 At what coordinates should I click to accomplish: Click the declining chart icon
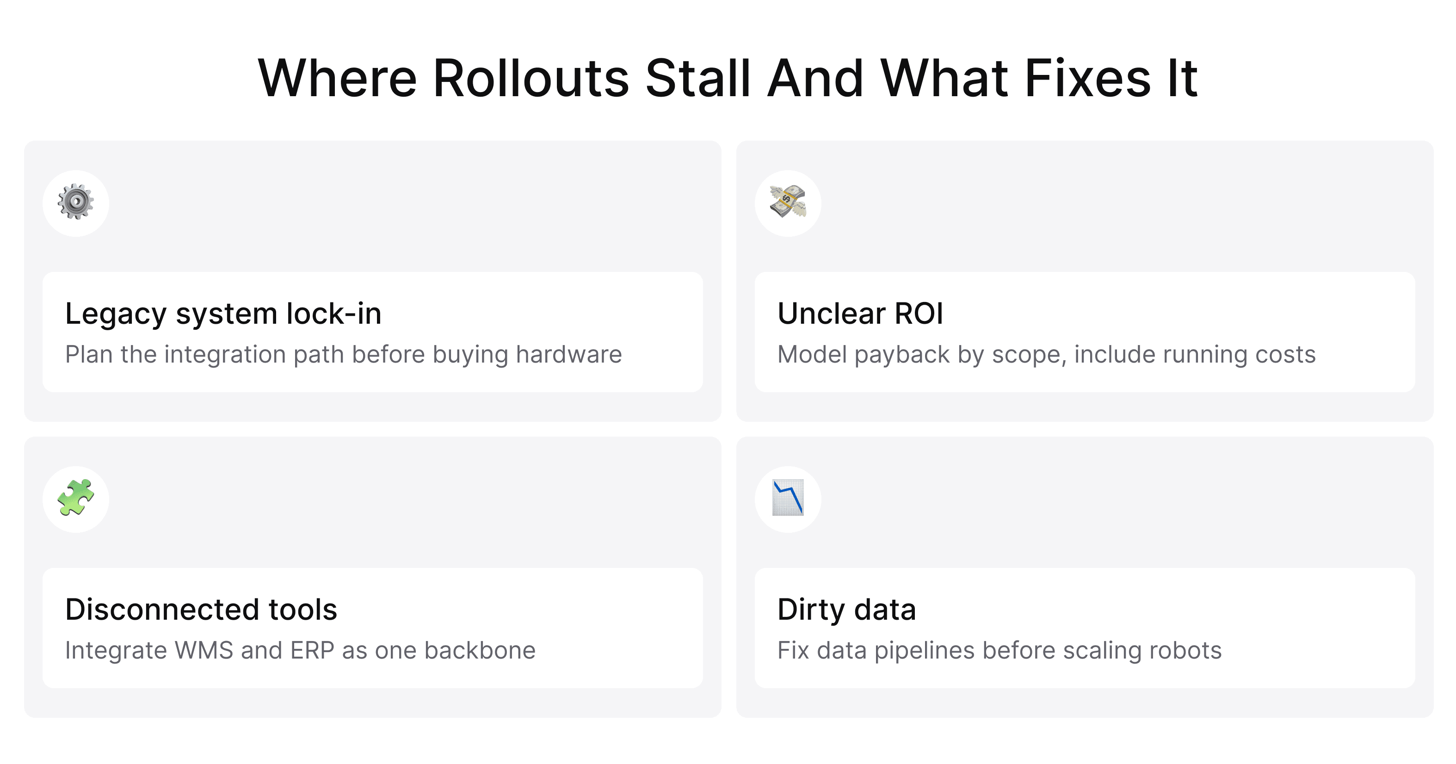[788, 498]
